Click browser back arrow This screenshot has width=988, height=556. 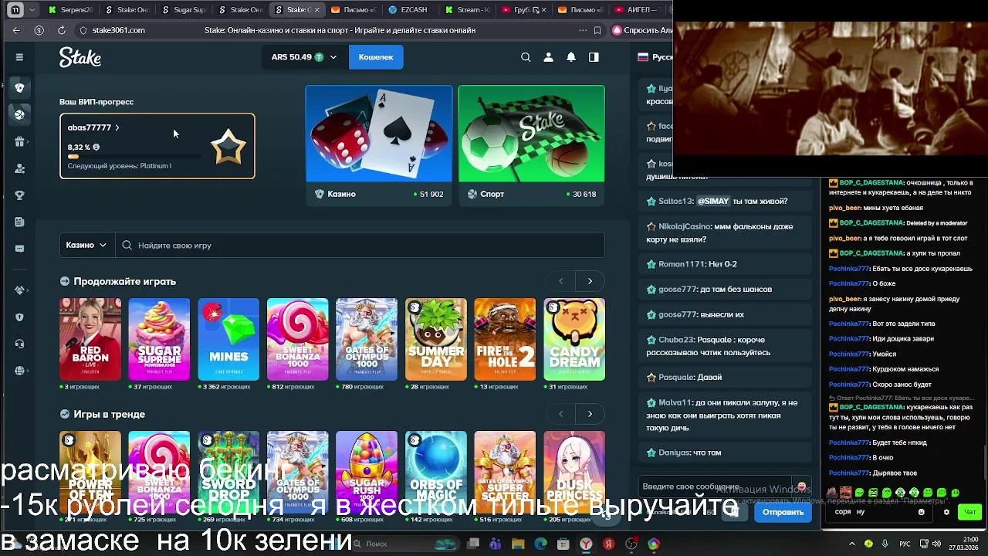(x=16, y=30)
